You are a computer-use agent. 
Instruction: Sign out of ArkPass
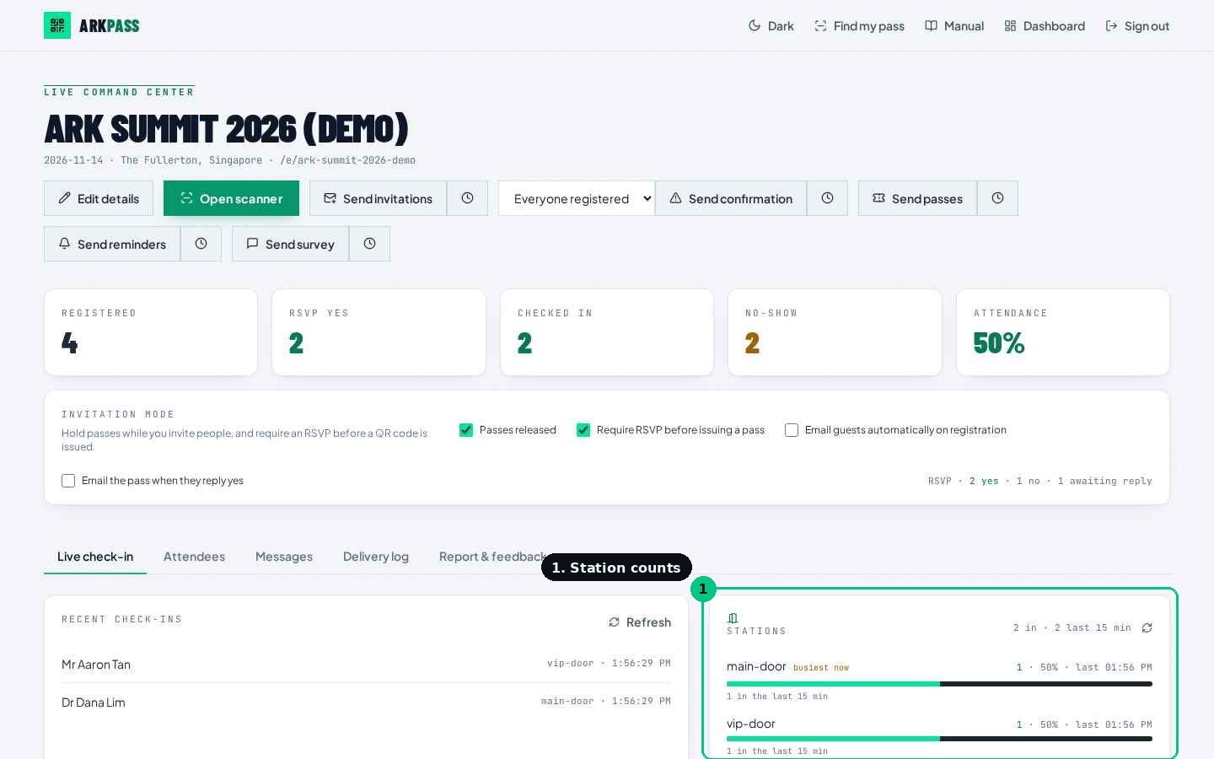point(1137,25)
